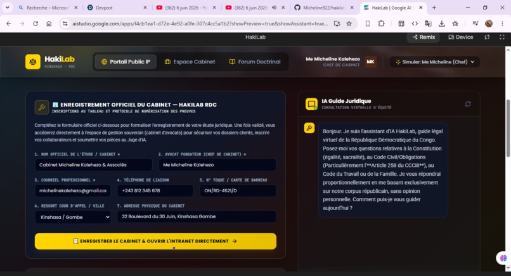Close the HakiLab | Google AI tab
Image resolution: width=511 pixels, height=276 pixels.
421,8
